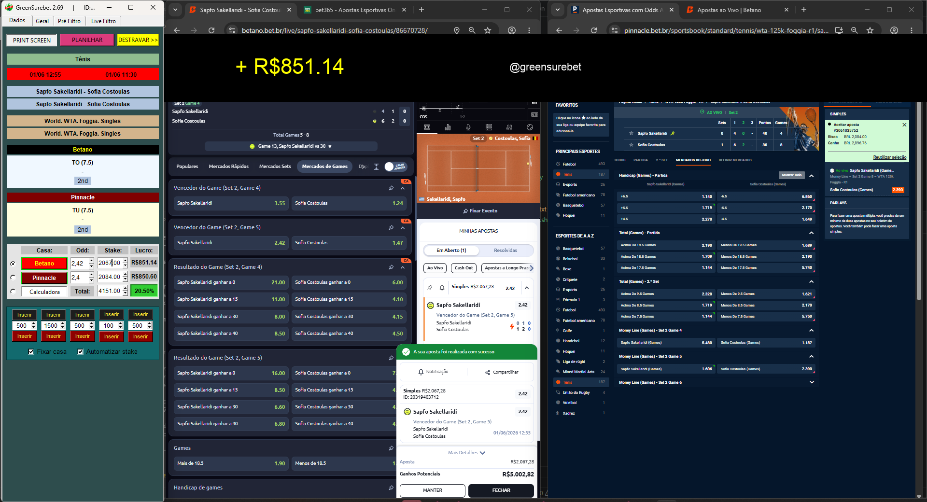
Task: Toggle the Criar Aposta switch in Betano
Action: pyautogui.click(x=395, y=167)
